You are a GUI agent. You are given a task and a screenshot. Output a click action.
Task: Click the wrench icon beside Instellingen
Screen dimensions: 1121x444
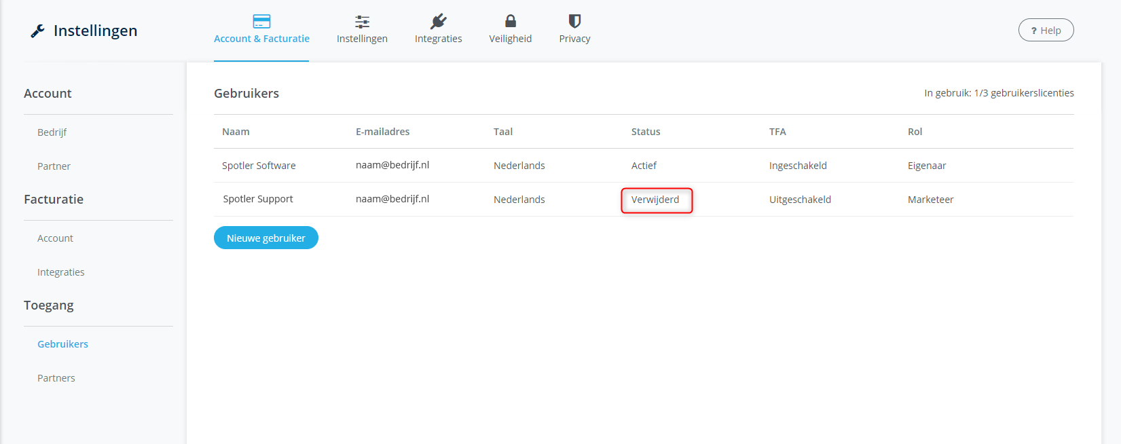tap(37, 31)
